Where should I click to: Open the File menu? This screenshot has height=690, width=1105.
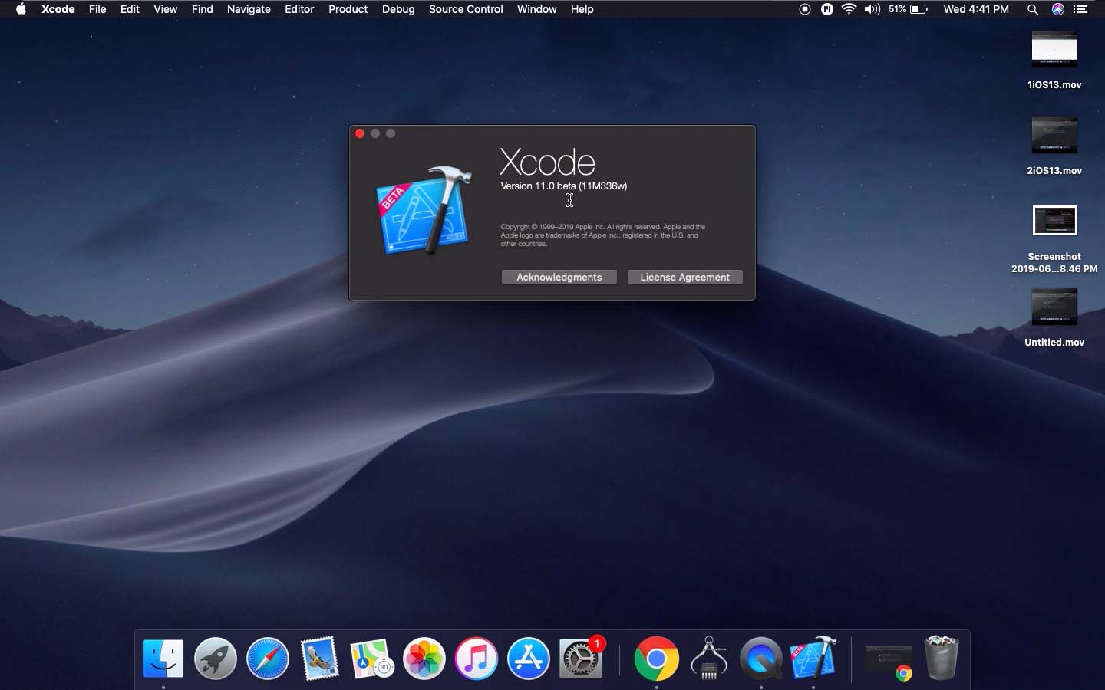(x=97, y=9)
